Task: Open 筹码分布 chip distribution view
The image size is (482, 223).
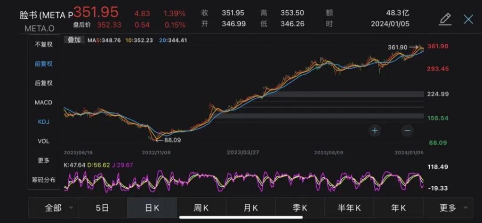Action: pyautogui.click(x=44, y=179)
